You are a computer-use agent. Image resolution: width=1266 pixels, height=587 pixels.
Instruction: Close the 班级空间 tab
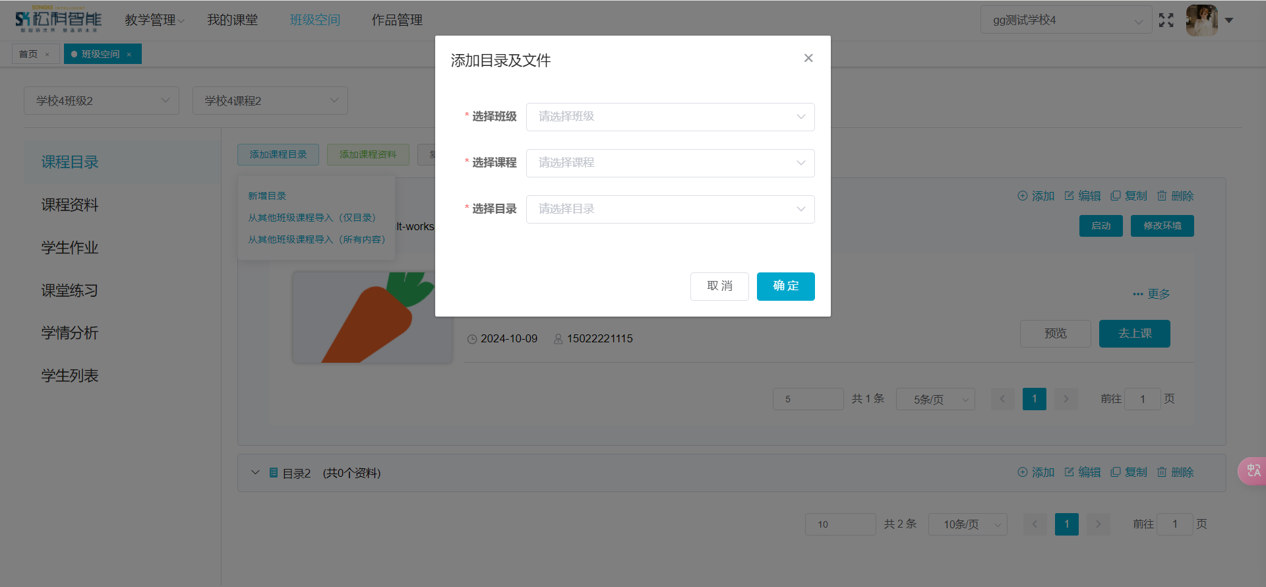[x=129, y=55]
